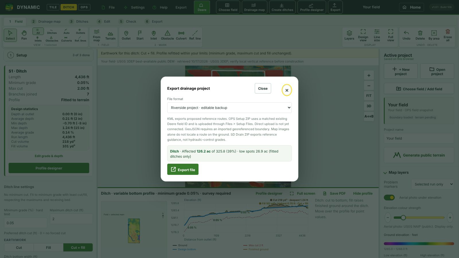Switch mode to TILE
459x258 pixels.
click(x=53, y=7)
